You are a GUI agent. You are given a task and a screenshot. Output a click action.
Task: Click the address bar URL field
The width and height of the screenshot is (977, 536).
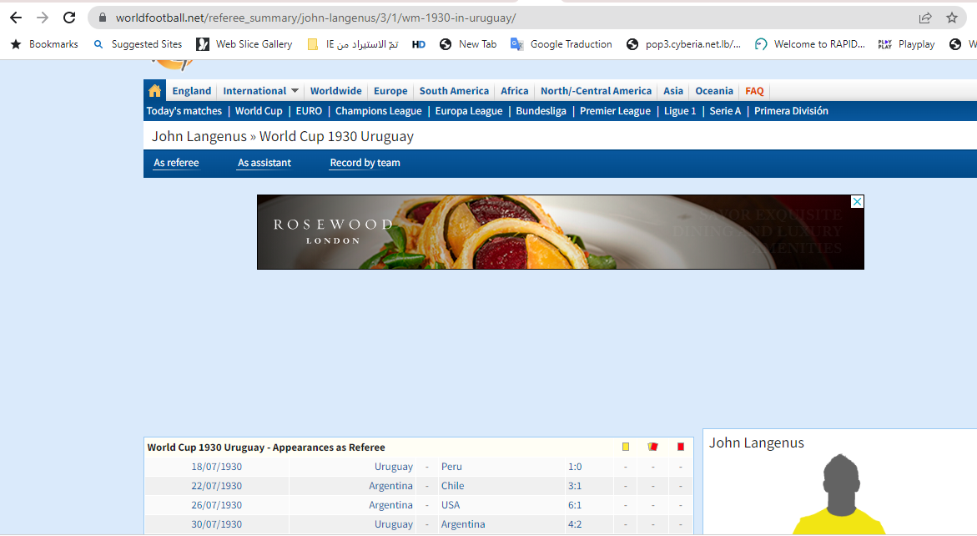point(501,18)
